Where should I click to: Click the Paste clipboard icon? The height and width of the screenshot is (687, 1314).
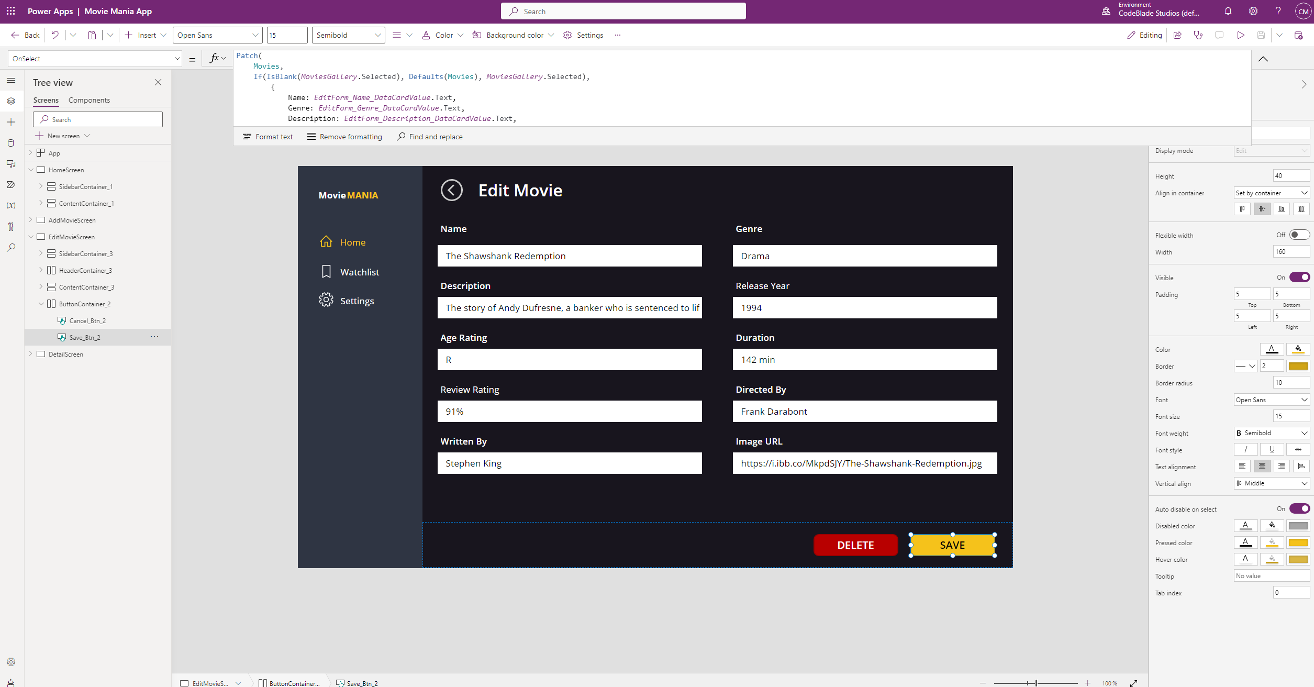coord(92,35)
